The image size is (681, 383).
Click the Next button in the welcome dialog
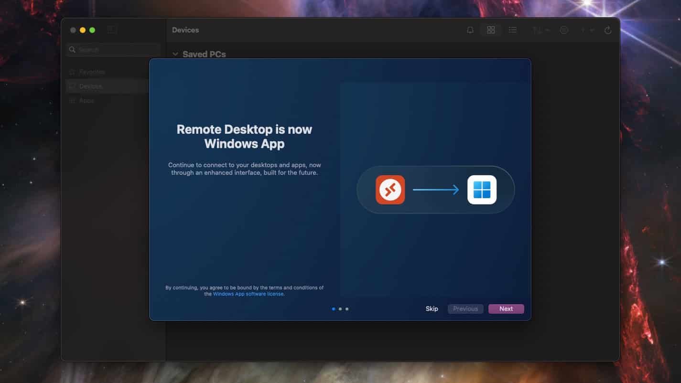point(506,309)
